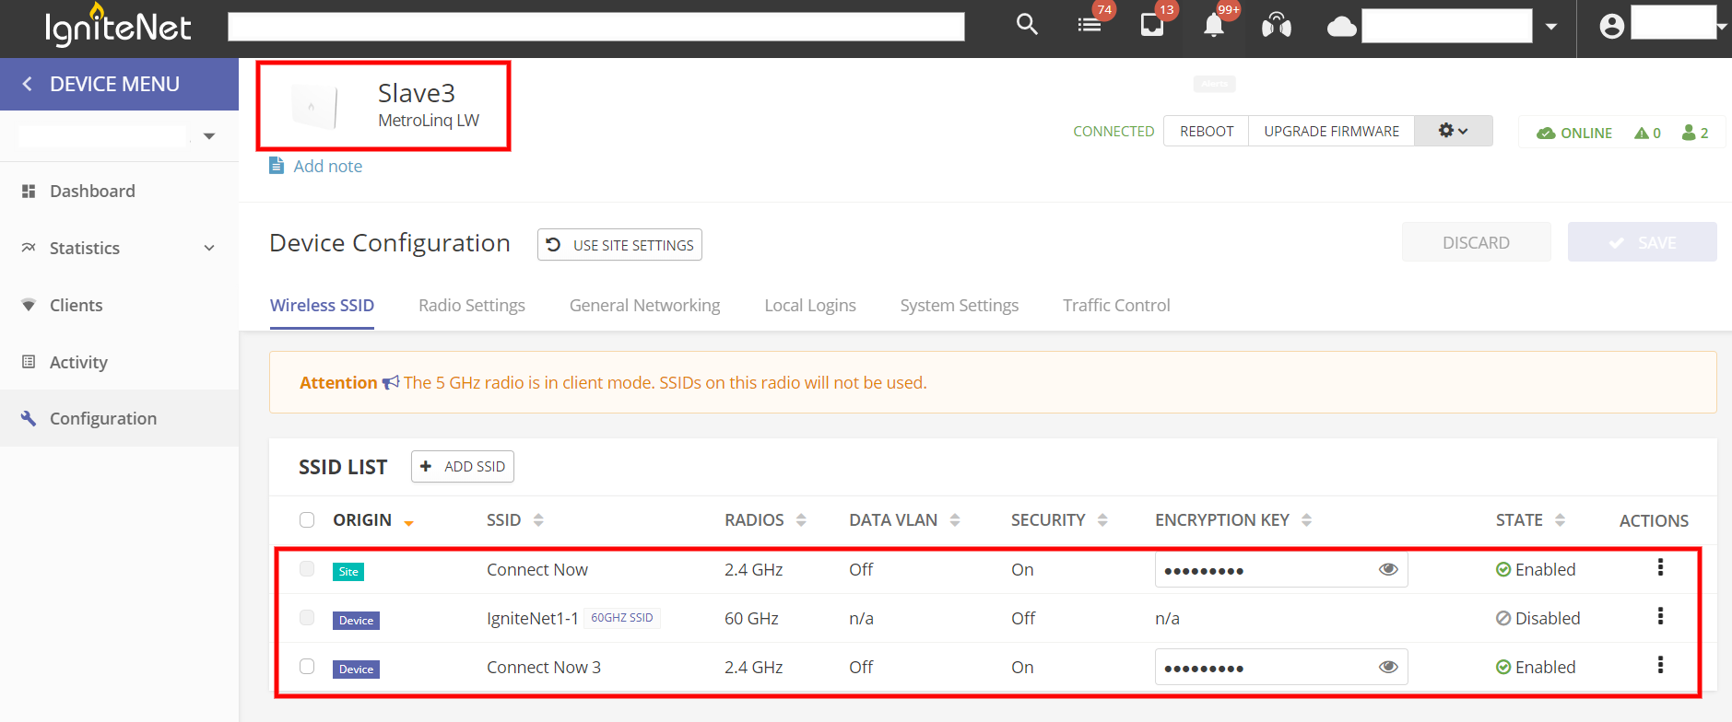Screen dimensions: 1732x722
Task: Click the 60GHZ SSID tag
Action: tap(622, 618)
